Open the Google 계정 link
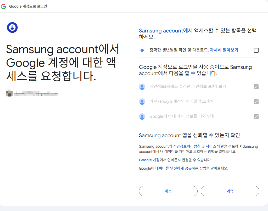The height and width of the screenshot is (211, 268). click(x=149, y=160)
